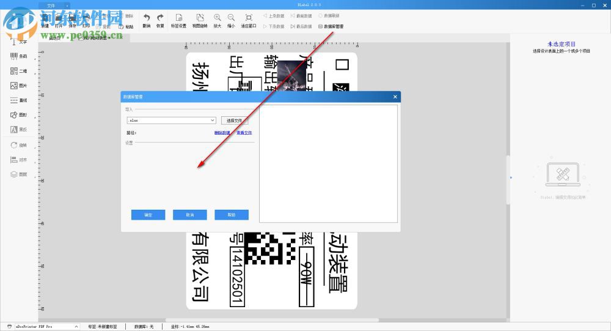Click 取消 cancel button in dialog
The width and height of the screenshot is (611, 331).
190,215
